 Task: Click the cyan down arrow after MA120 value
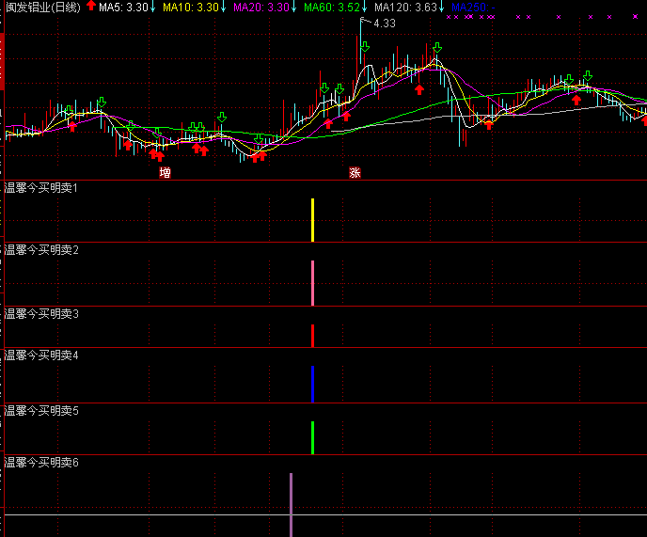(441, 7)
